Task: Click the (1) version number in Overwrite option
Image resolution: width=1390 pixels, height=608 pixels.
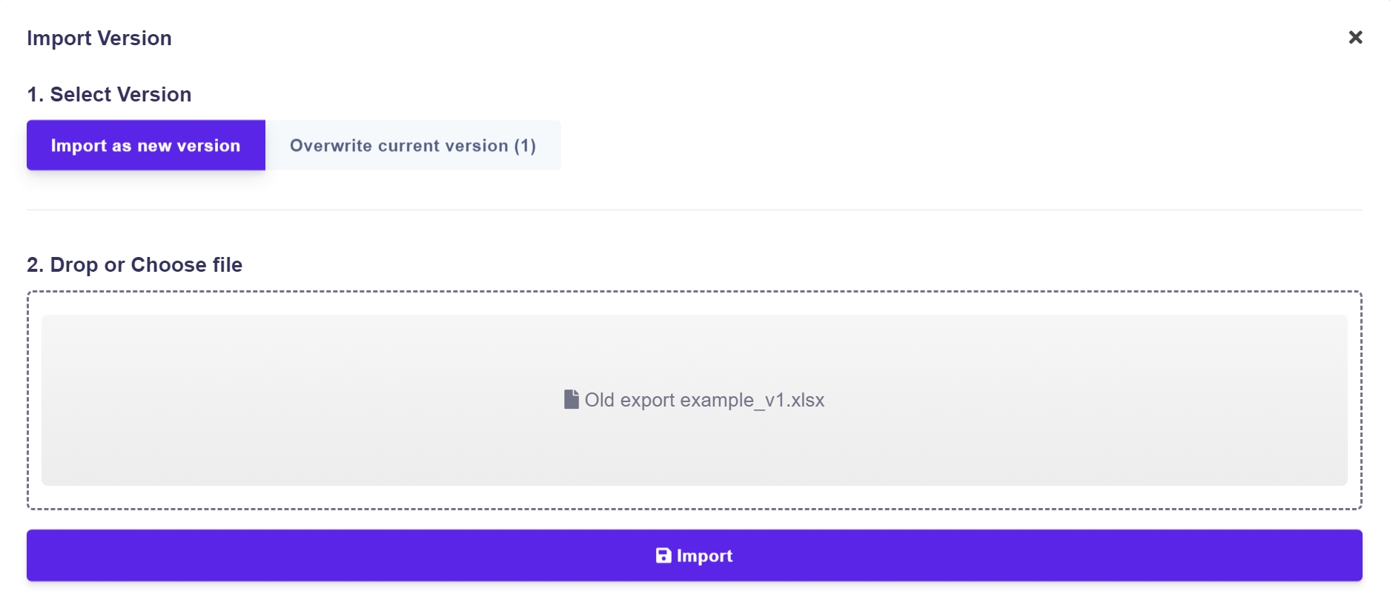Action: (x=525, y=146)
